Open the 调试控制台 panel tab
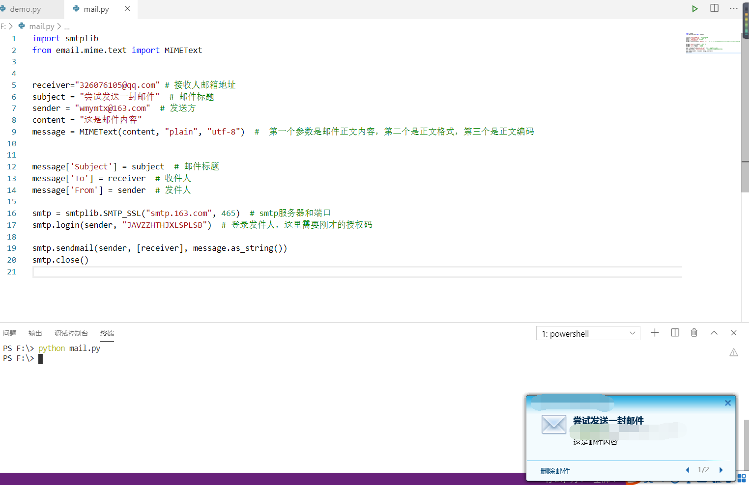Viewport: 749px width, 485px height. coord(71,333)
